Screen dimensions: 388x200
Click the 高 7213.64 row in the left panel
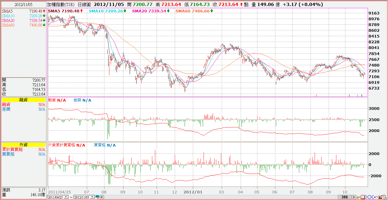(x=24, y=85)
